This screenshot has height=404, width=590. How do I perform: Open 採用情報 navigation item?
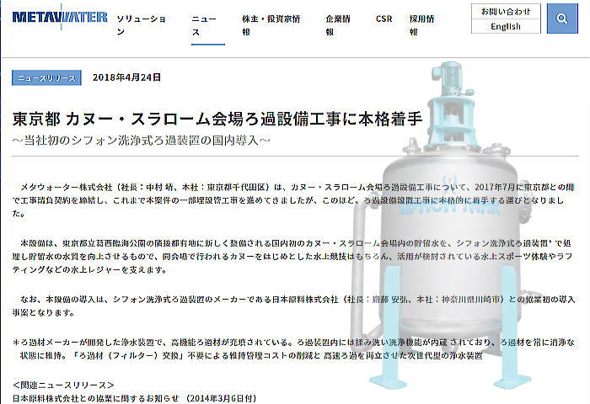pyautogui.click(x=421, y=25)
